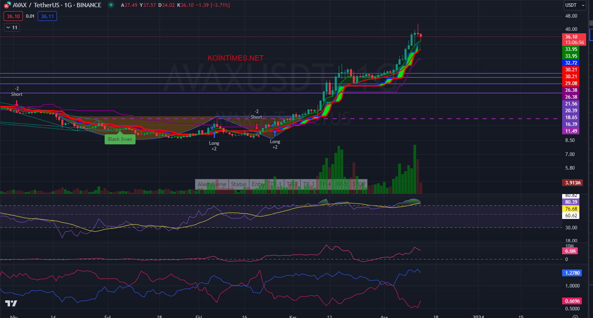Click the blue 32.72 price axis label
The height and width of the screenshot is (318, 593).
571,63
